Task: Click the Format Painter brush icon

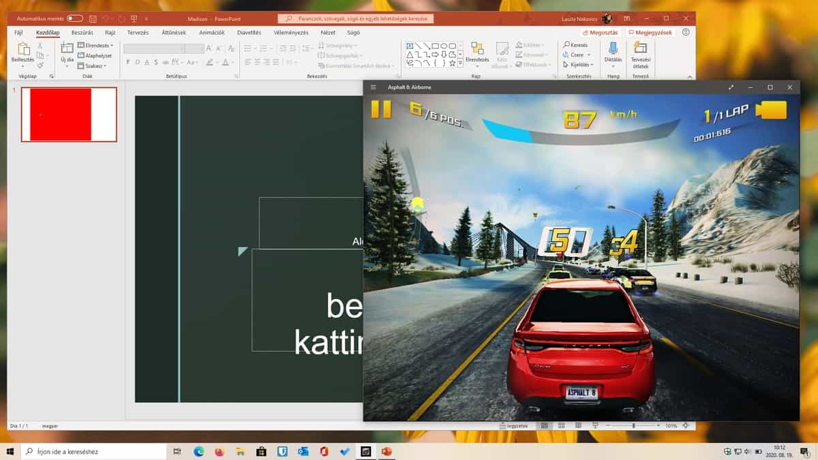Action: (40, 65)
